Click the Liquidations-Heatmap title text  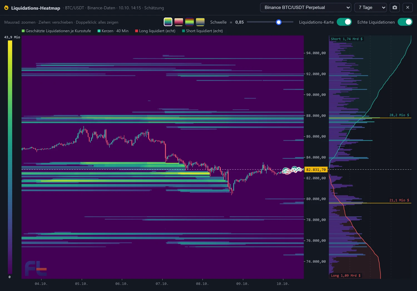tap(36, 8)
